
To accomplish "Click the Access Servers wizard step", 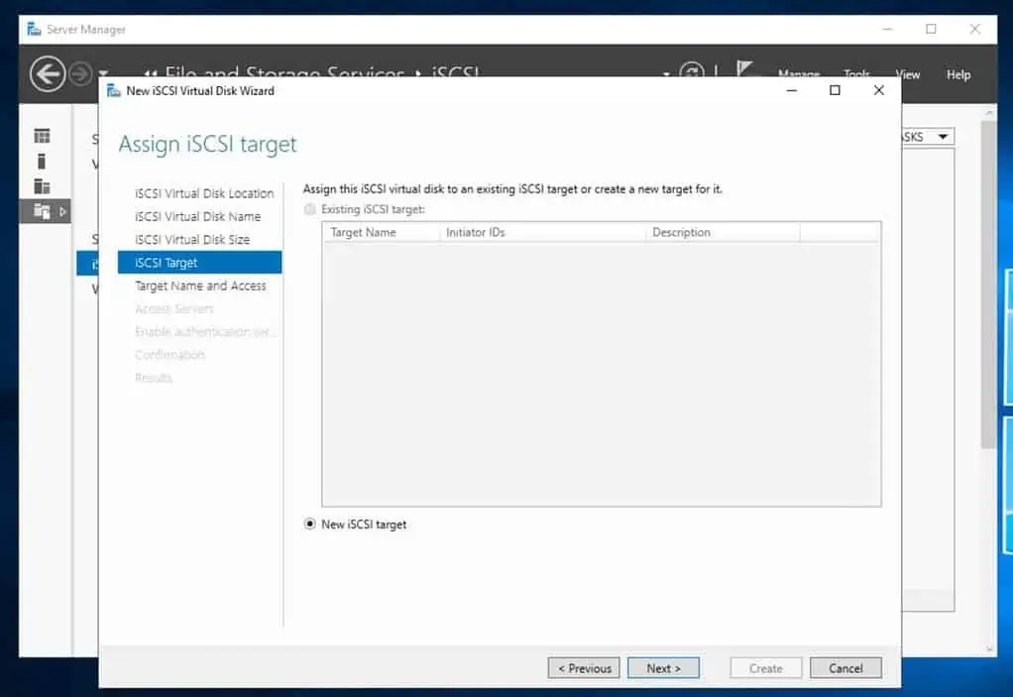I will [174, 308].
